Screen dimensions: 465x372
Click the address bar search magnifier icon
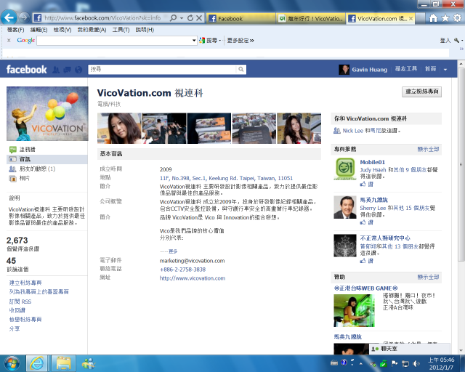tap(173, 18)
